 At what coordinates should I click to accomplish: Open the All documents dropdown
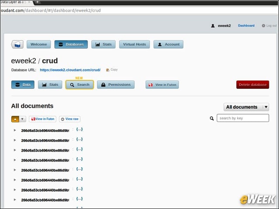(x=246, y=107)
